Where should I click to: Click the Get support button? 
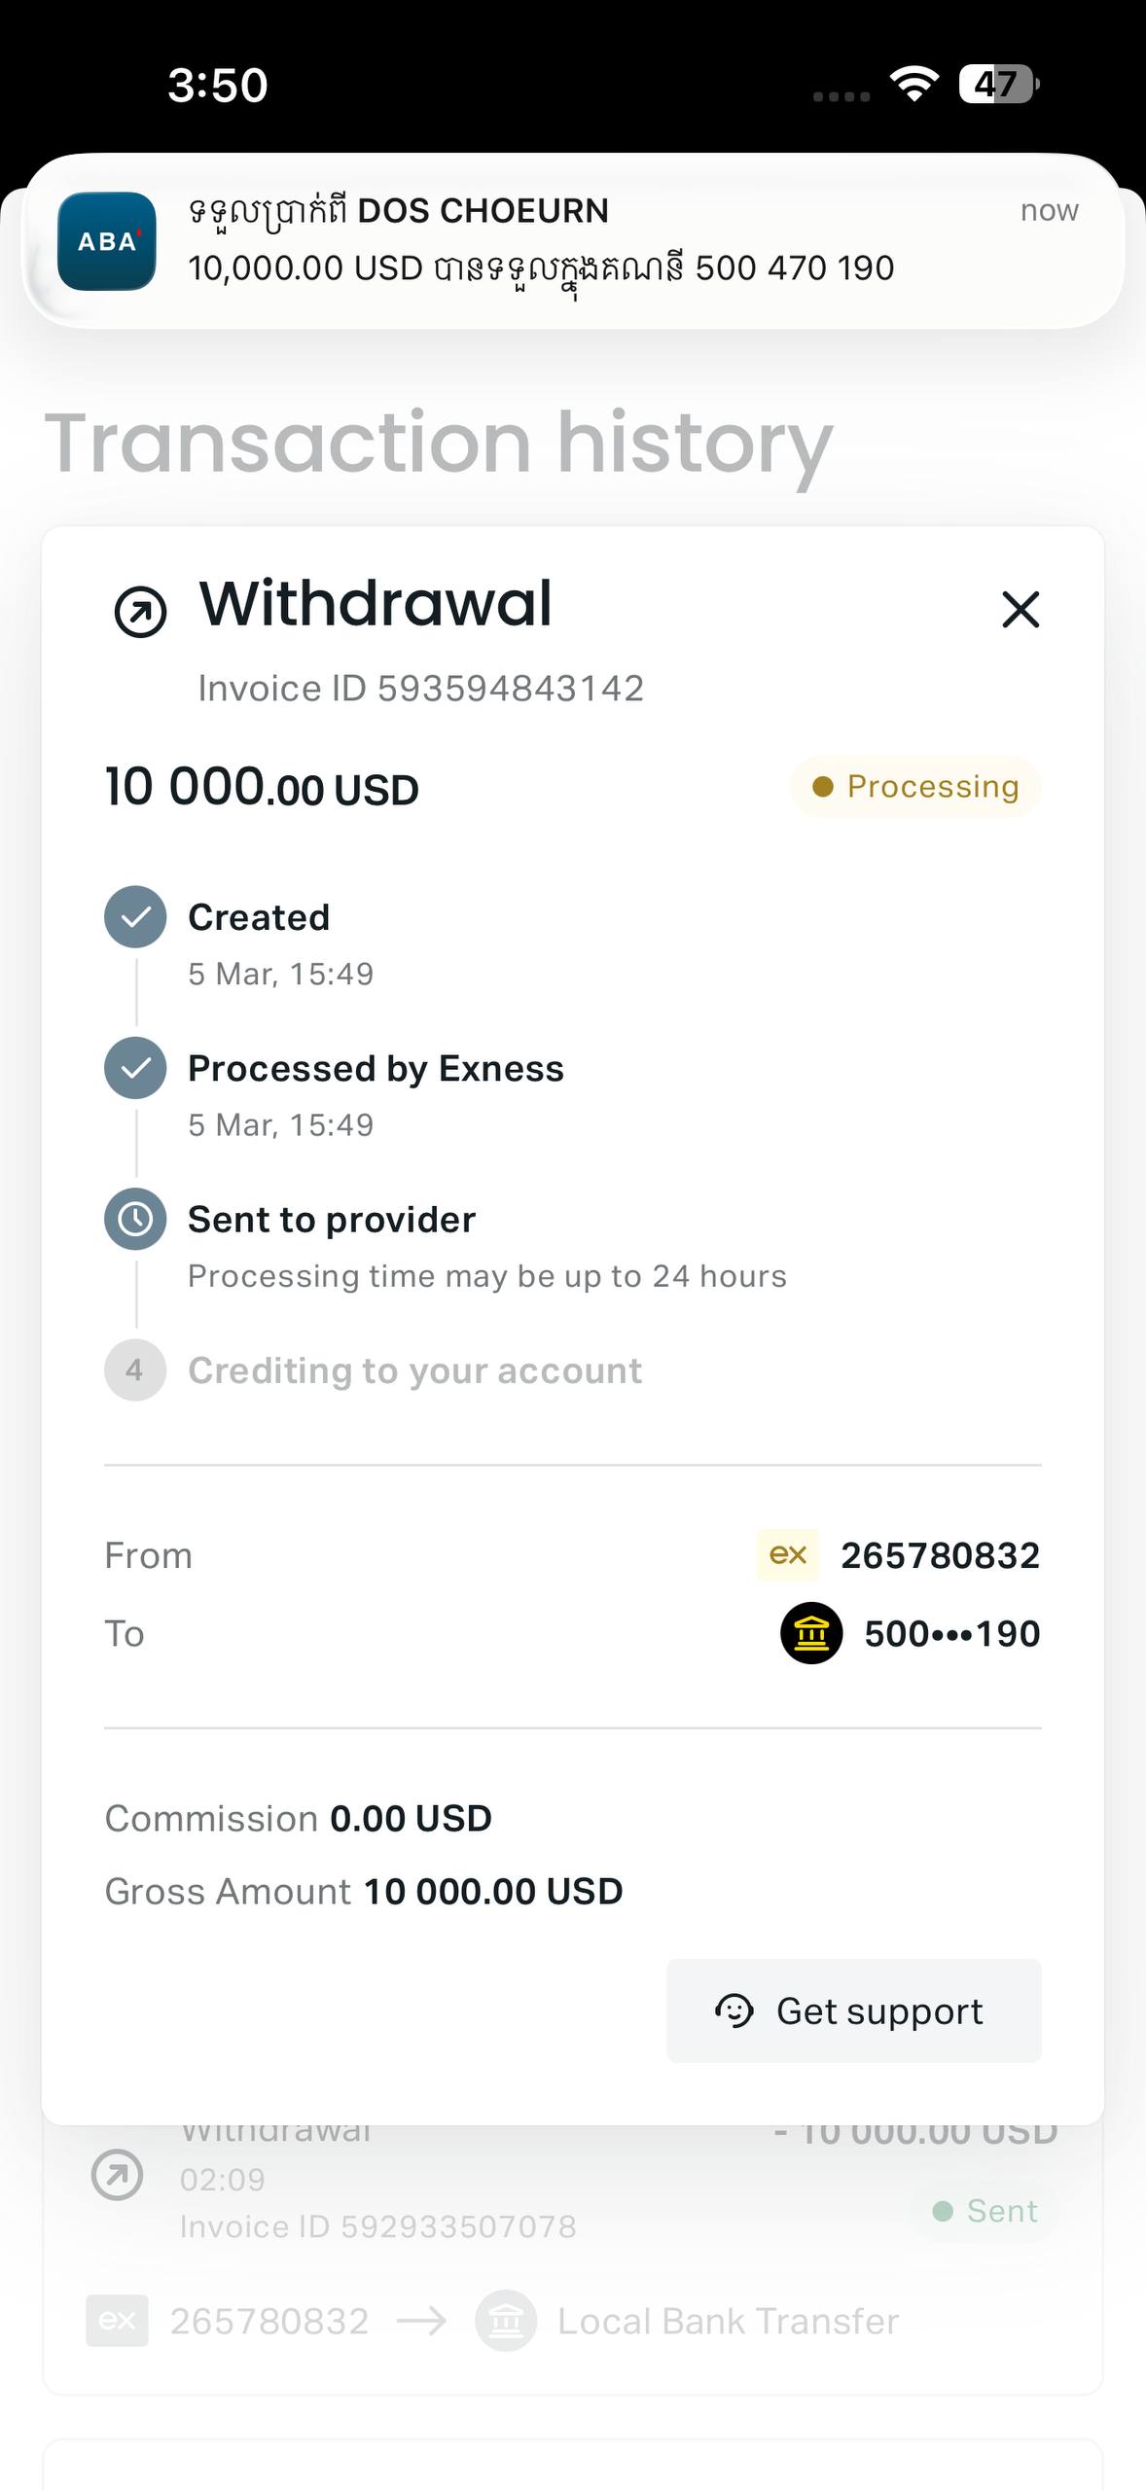click(854, 2010)
